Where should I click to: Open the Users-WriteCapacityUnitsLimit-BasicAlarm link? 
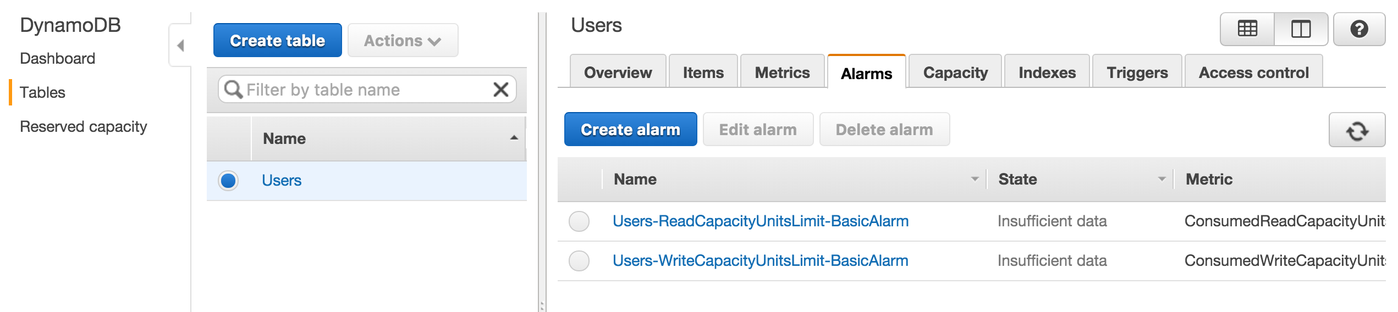pos(760,261)
